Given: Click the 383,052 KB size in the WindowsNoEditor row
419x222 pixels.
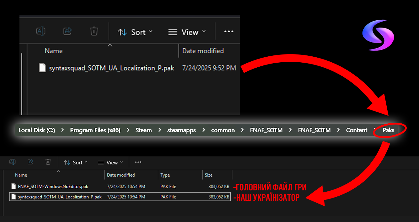Looking at the screenshot, I should pyautogui.click(x=219, y=187).
